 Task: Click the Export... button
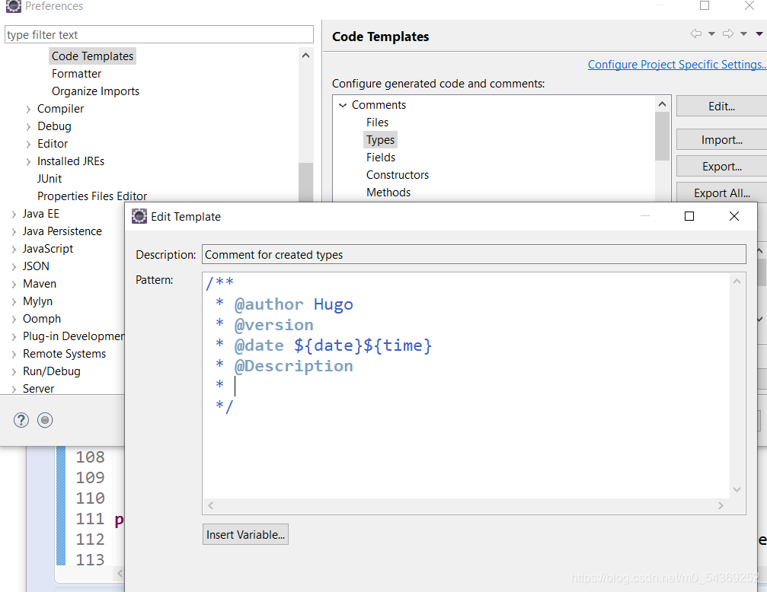[x=721, y=166]
